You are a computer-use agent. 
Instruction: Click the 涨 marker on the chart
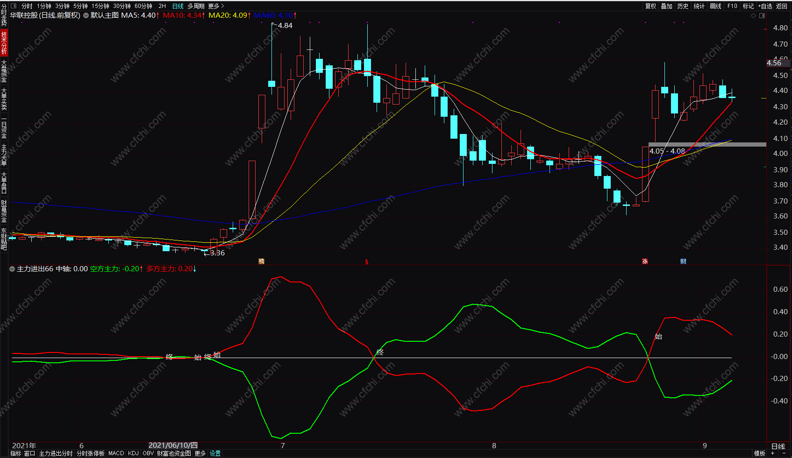645,261
